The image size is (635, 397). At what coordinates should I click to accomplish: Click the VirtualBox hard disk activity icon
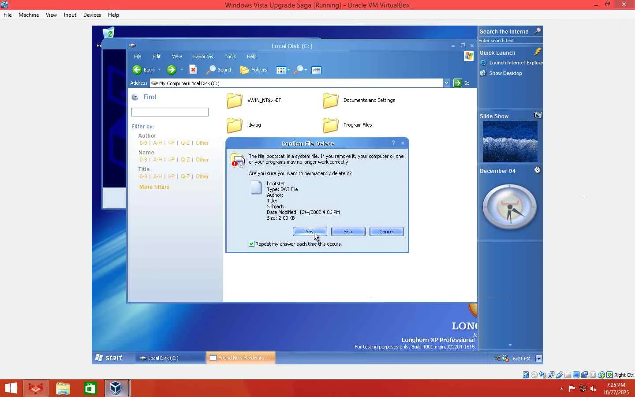tap(526, 375)
